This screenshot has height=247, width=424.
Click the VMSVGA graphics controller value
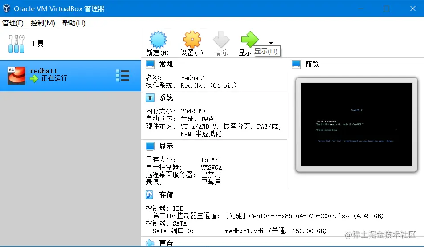[211, 167]
